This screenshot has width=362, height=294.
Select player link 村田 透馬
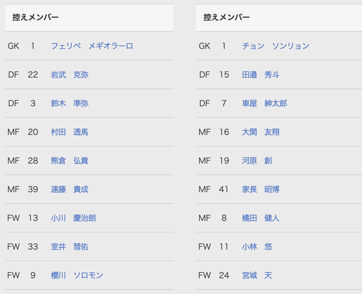[69, 132]
